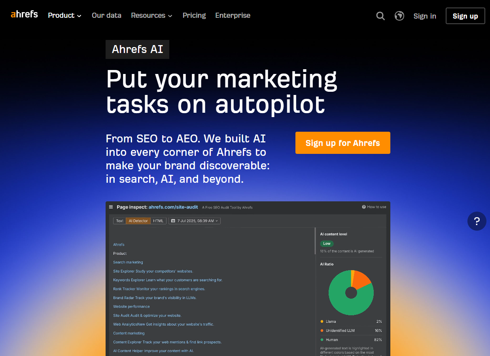Click the ahrefs.com/site-audit URL link
The height and width of the screenshot is (356, 490).
click(x=173, y=207)
